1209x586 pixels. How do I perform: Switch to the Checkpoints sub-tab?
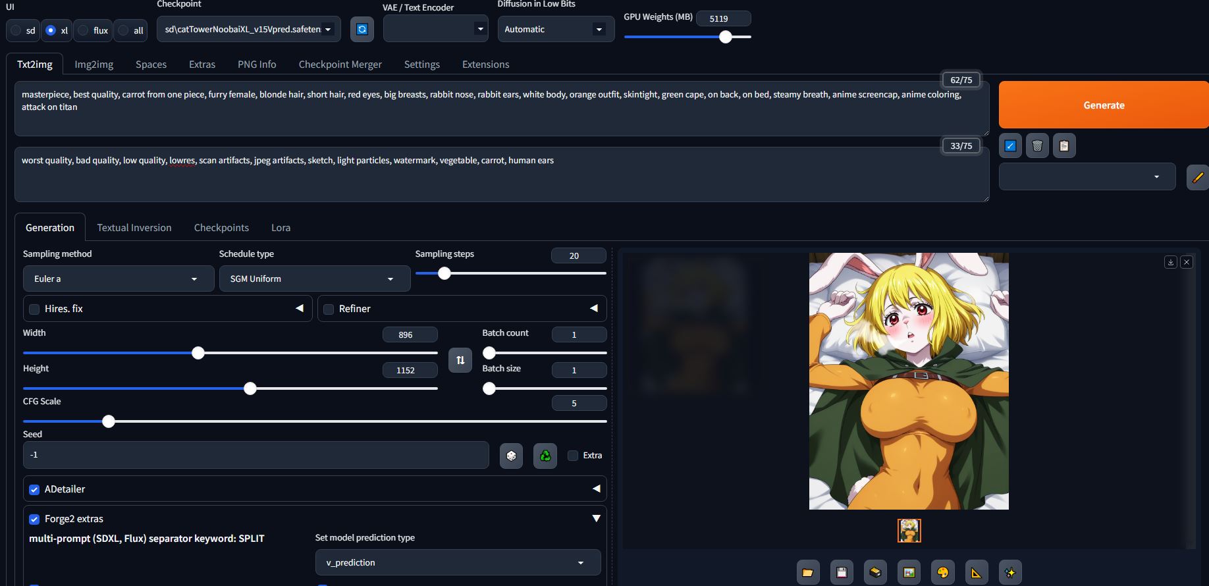pyautogui.click(x=221, y=228)
